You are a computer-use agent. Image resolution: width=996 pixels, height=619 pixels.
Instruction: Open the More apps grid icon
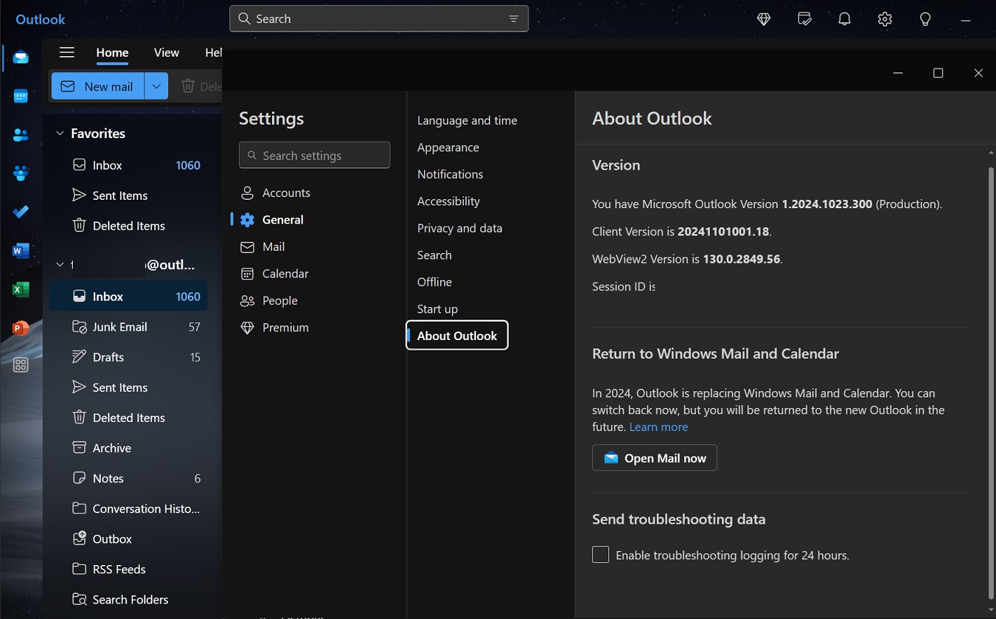coord(21,365)
